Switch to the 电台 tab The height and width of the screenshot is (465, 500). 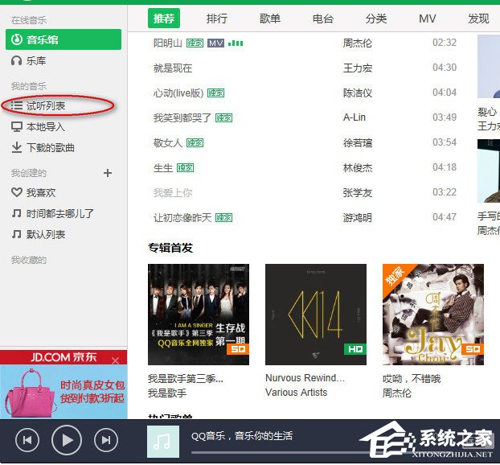pyautogui.click(x=323, y=19)
